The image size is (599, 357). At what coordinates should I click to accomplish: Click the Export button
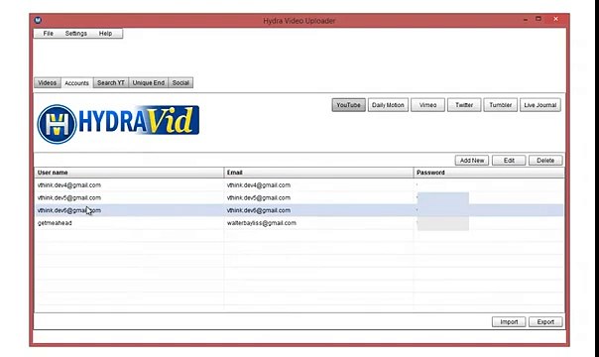tap(545, 322)
